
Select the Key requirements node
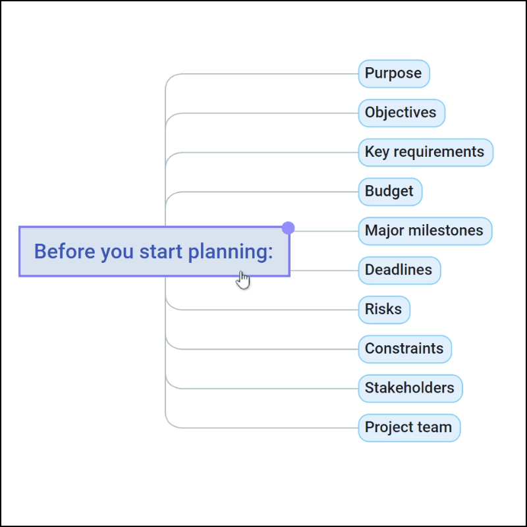click(x=425, y=152)
